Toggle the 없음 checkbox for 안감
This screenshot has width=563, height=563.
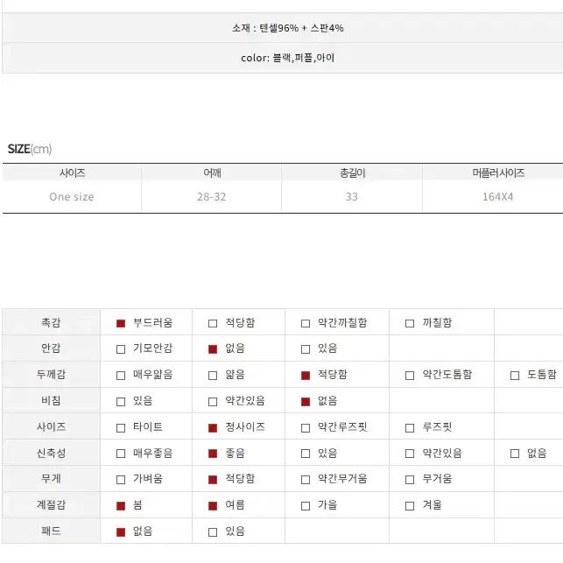(213, 349)
